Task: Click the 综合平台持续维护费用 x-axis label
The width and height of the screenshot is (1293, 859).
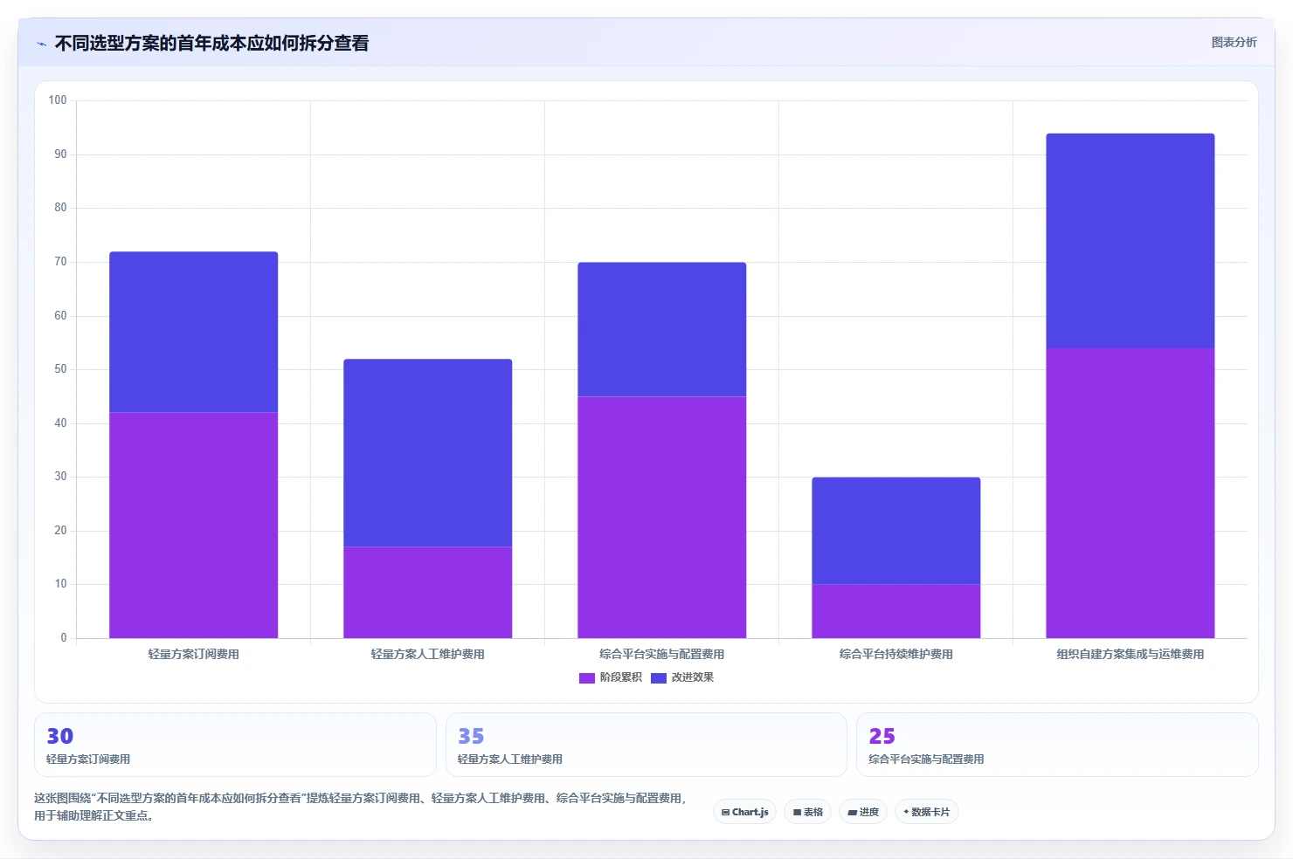Action: (x=896, y=654)
